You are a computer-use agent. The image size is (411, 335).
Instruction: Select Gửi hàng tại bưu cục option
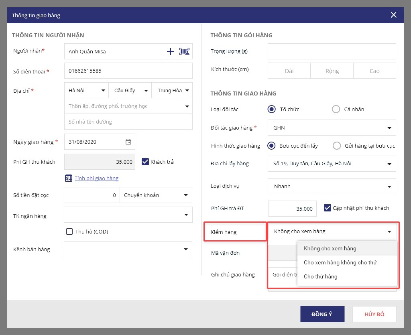337,146
